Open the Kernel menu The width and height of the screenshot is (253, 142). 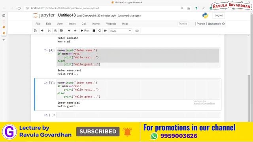coord(96,24)
